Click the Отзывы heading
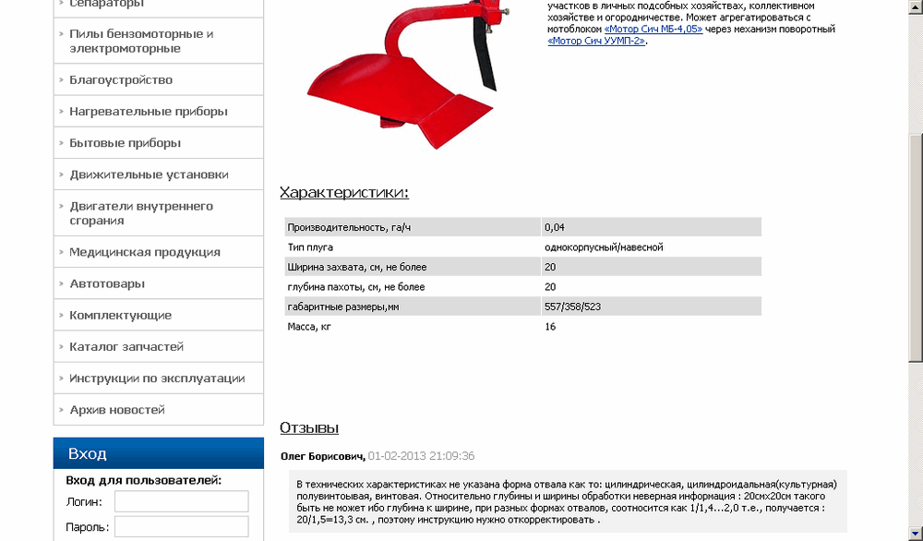The image size is (923, 541). point(309,428)
